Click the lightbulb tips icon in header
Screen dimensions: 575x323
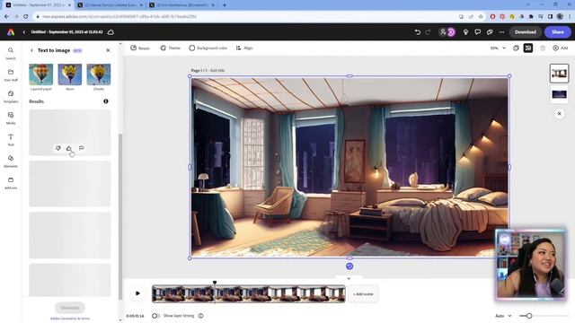click(x=465, y=32)
